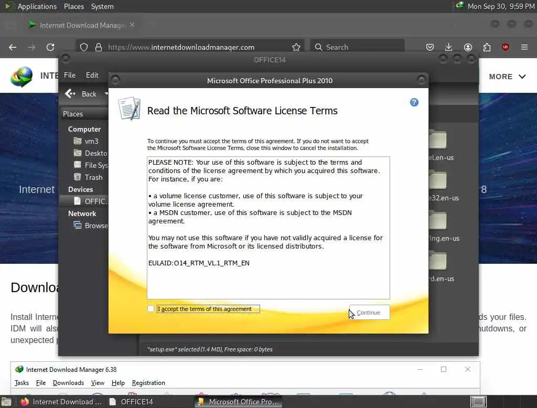Browse Network in Places sidebar
The height and width of the screenshot is (408, 537).
(x=90, y=226)
